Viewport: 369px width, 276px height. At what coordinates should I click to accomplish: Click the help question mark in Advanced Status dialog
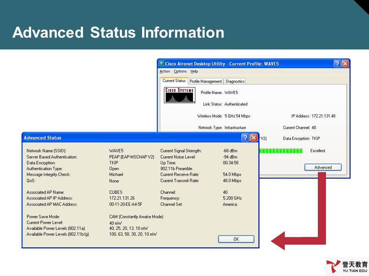245,138
